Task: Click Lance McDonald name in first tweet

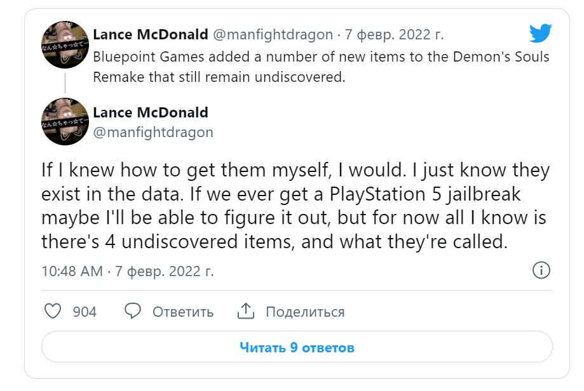Action: [150, 34]
